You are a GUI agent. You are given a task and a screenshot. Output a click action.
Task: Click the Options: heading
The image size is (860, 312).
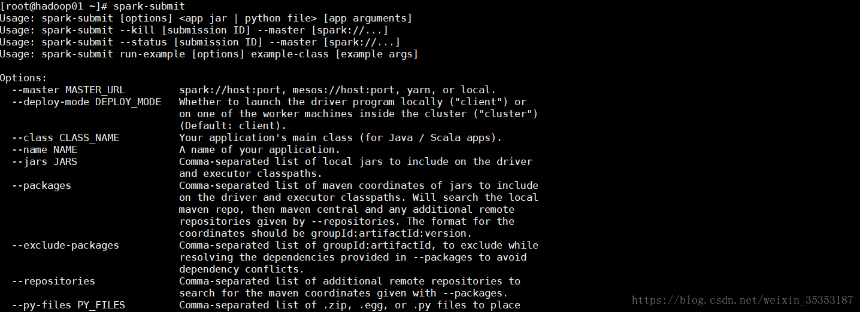coord(23,78)
